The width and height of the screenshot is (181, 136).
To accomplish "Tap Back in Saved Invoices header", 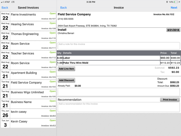I will (5, 8).
